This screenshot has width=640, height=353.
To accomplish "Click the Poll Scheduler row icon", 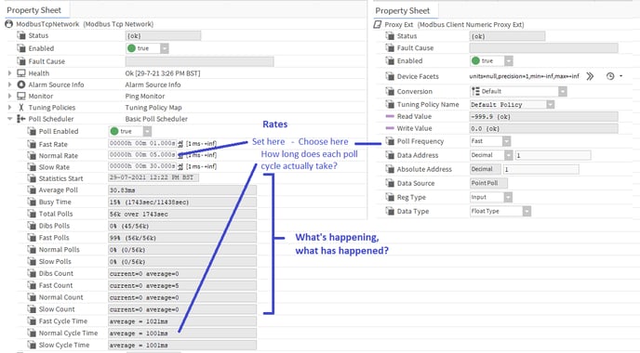I will 21,119.
